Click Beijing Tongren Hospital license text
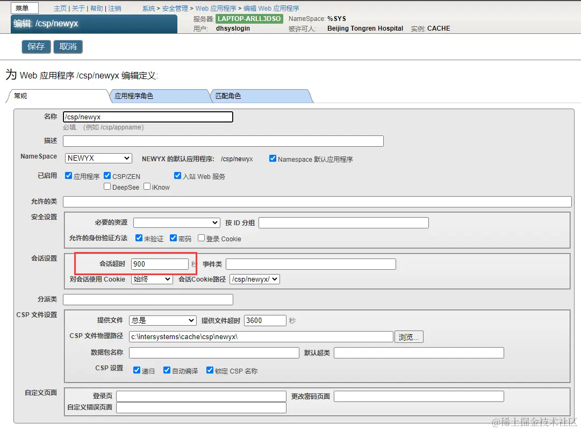This screenshot has width=581, height=431. coord(365,28)
